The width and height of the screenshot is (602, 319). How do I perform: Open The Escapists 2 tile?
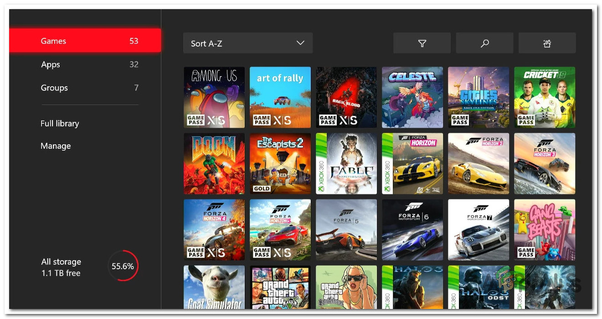(280, 163)
